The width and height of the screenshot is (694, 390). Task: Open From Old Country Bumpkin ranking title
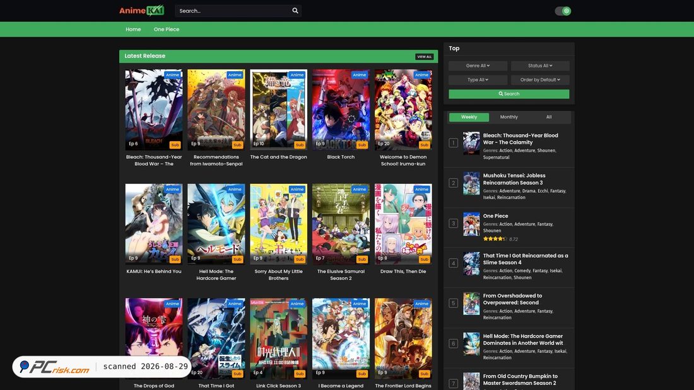click(x=520, y=380)
